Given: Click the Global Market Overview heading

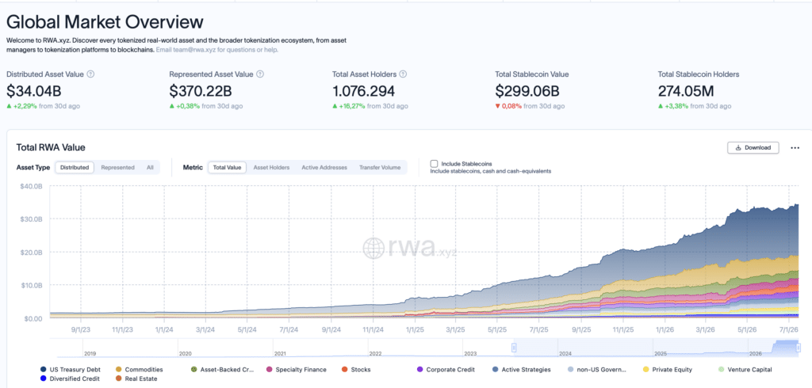Looking at the screenshot, I should pyautogui.click(x=105, y=21).
